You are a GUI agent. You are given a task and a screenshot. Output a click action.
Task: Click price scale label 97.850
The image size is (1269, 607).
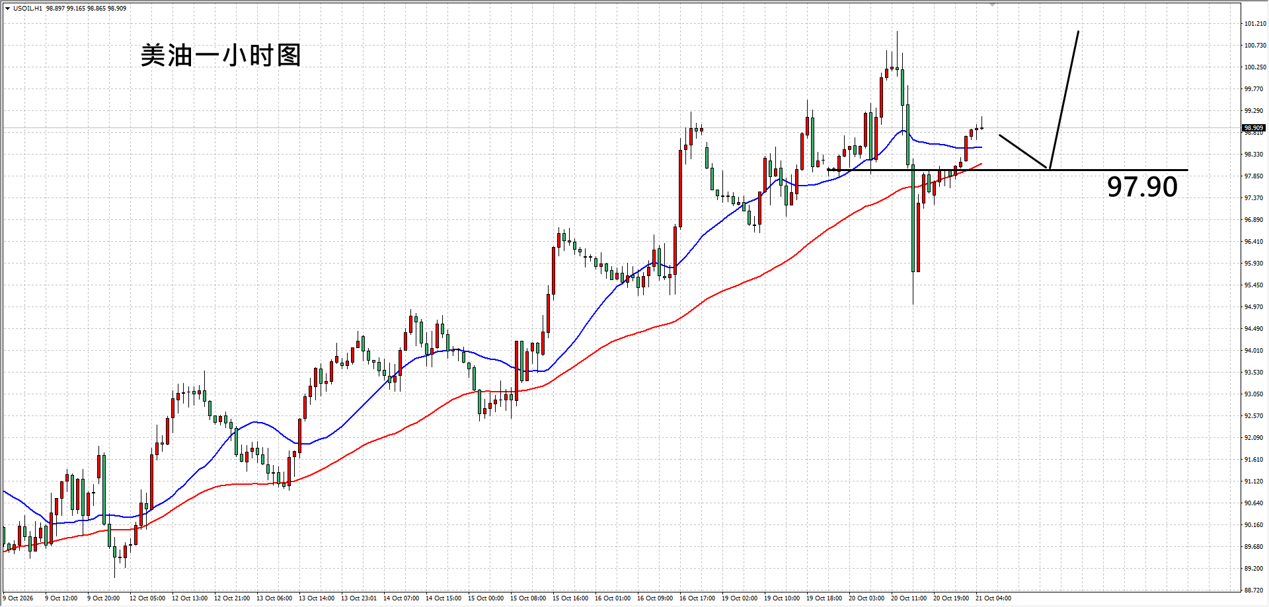[x=1254, y=176]
